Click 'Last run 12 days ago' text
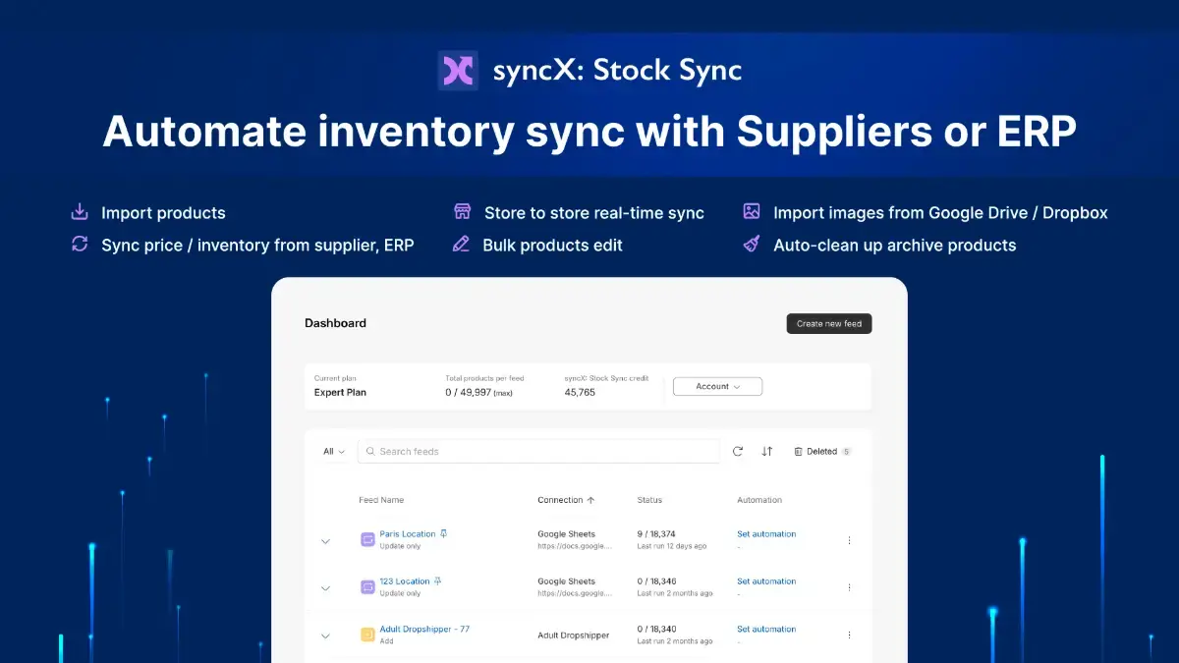This screenshot has width=1179, height=663. 672,546
